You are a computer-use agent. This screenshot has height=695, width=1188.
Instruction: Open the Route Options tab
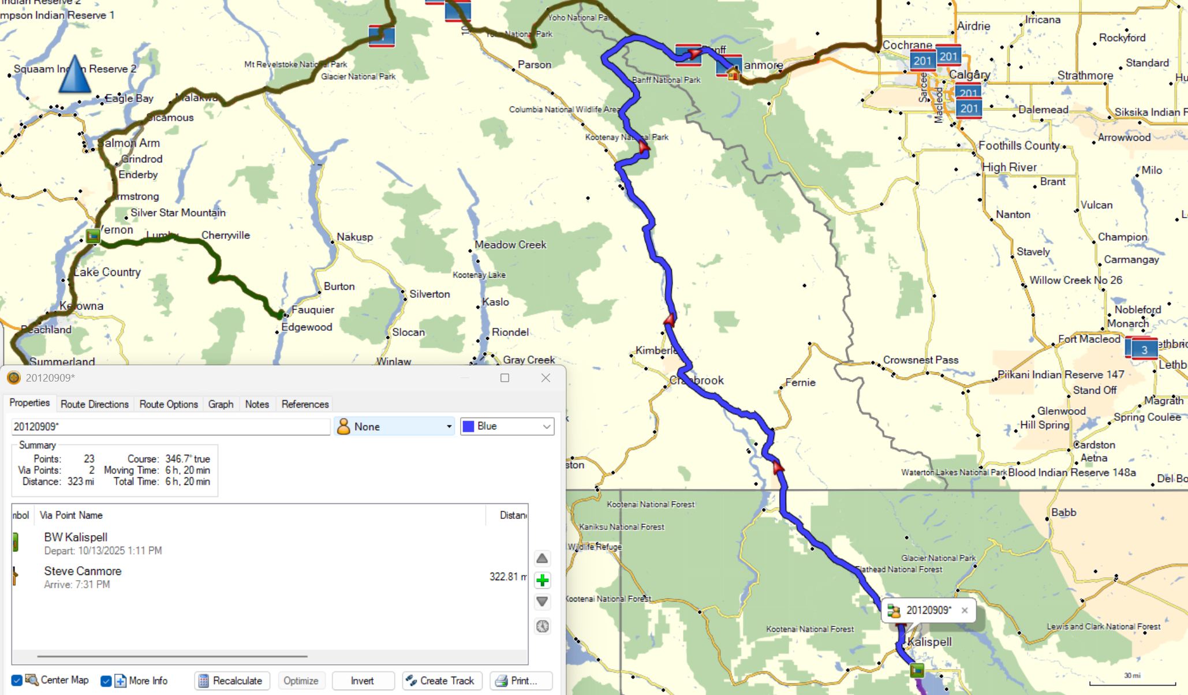click(169, 404)
